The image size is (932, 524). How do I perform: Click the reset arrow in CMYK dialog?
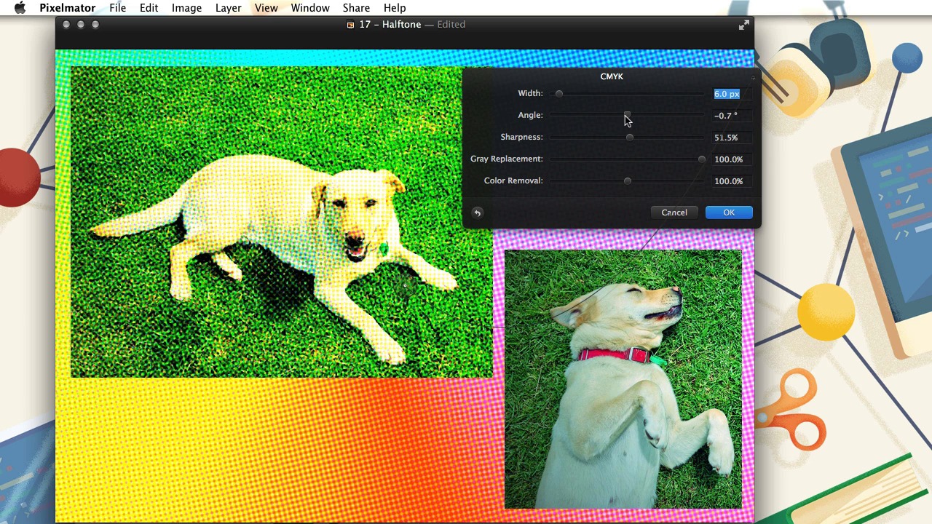(x=477, y=213)
